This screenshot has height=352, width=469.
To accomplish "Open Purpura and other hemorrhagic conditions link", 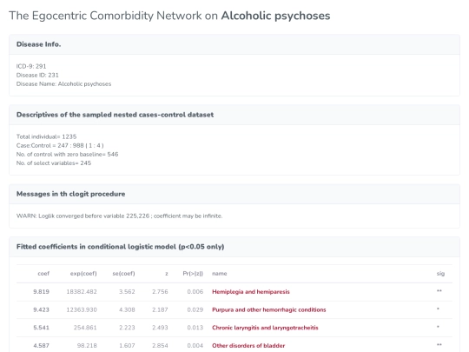I will [x=269, y=309].
